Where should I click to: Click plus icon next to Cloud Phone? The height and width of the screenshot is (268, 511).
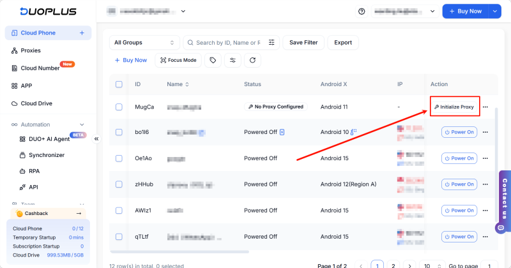(x=82, y=33)
